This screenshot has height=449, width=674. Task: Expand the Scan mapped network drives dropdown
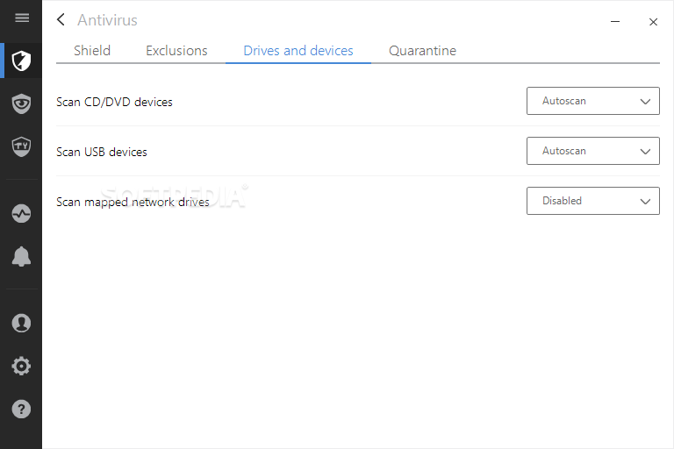coord(592,201)
